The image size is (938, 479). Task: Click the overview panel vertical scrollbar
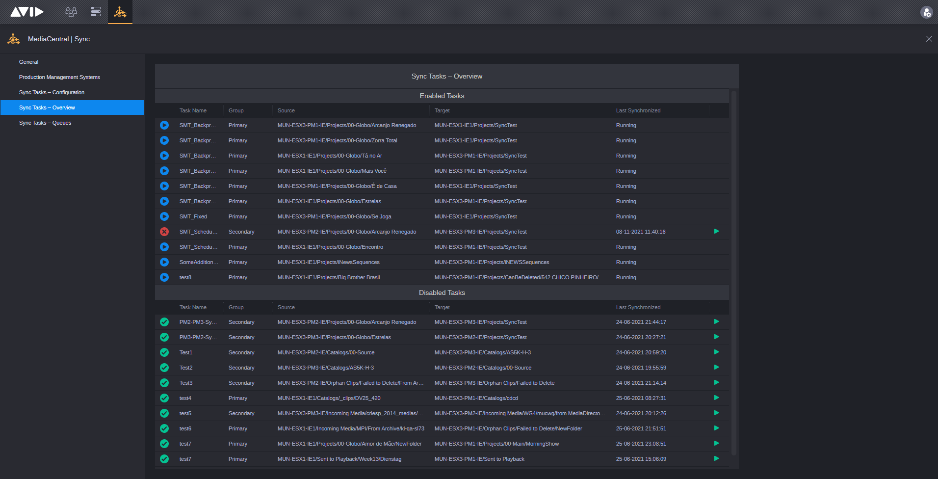click(x=734, y=272)
